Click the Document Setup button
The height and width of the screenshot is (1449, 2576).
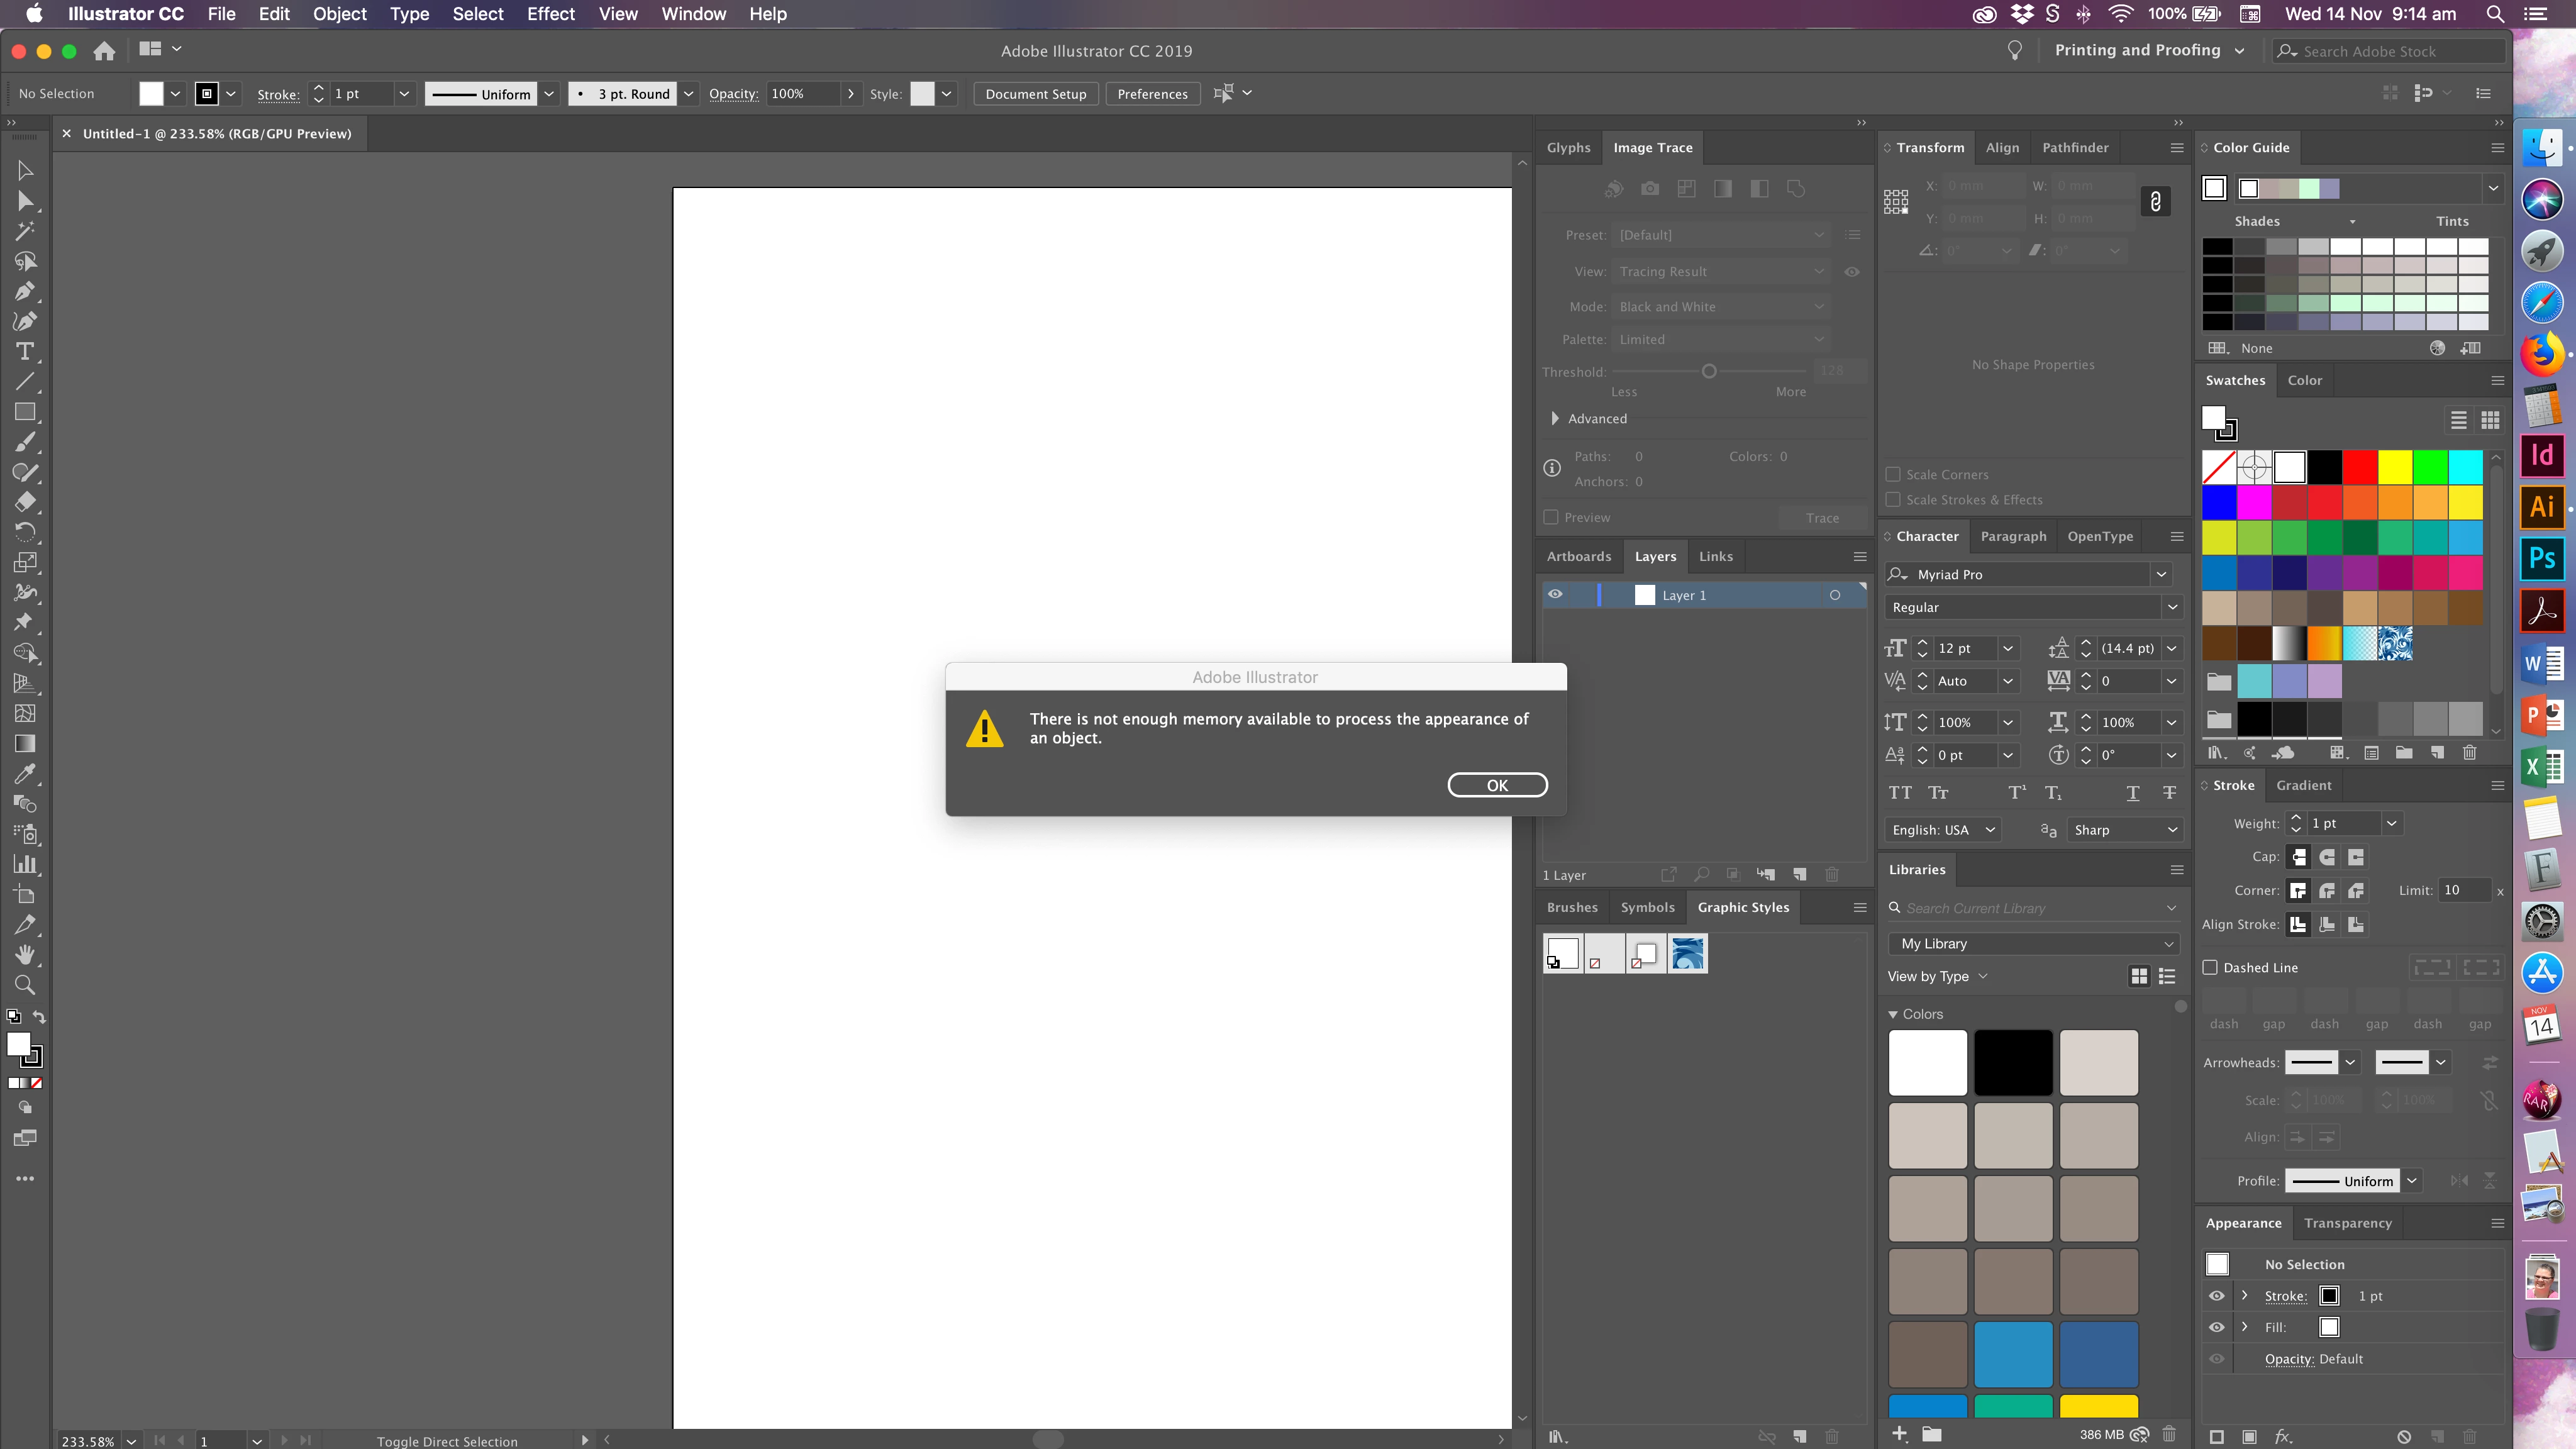1035,94
